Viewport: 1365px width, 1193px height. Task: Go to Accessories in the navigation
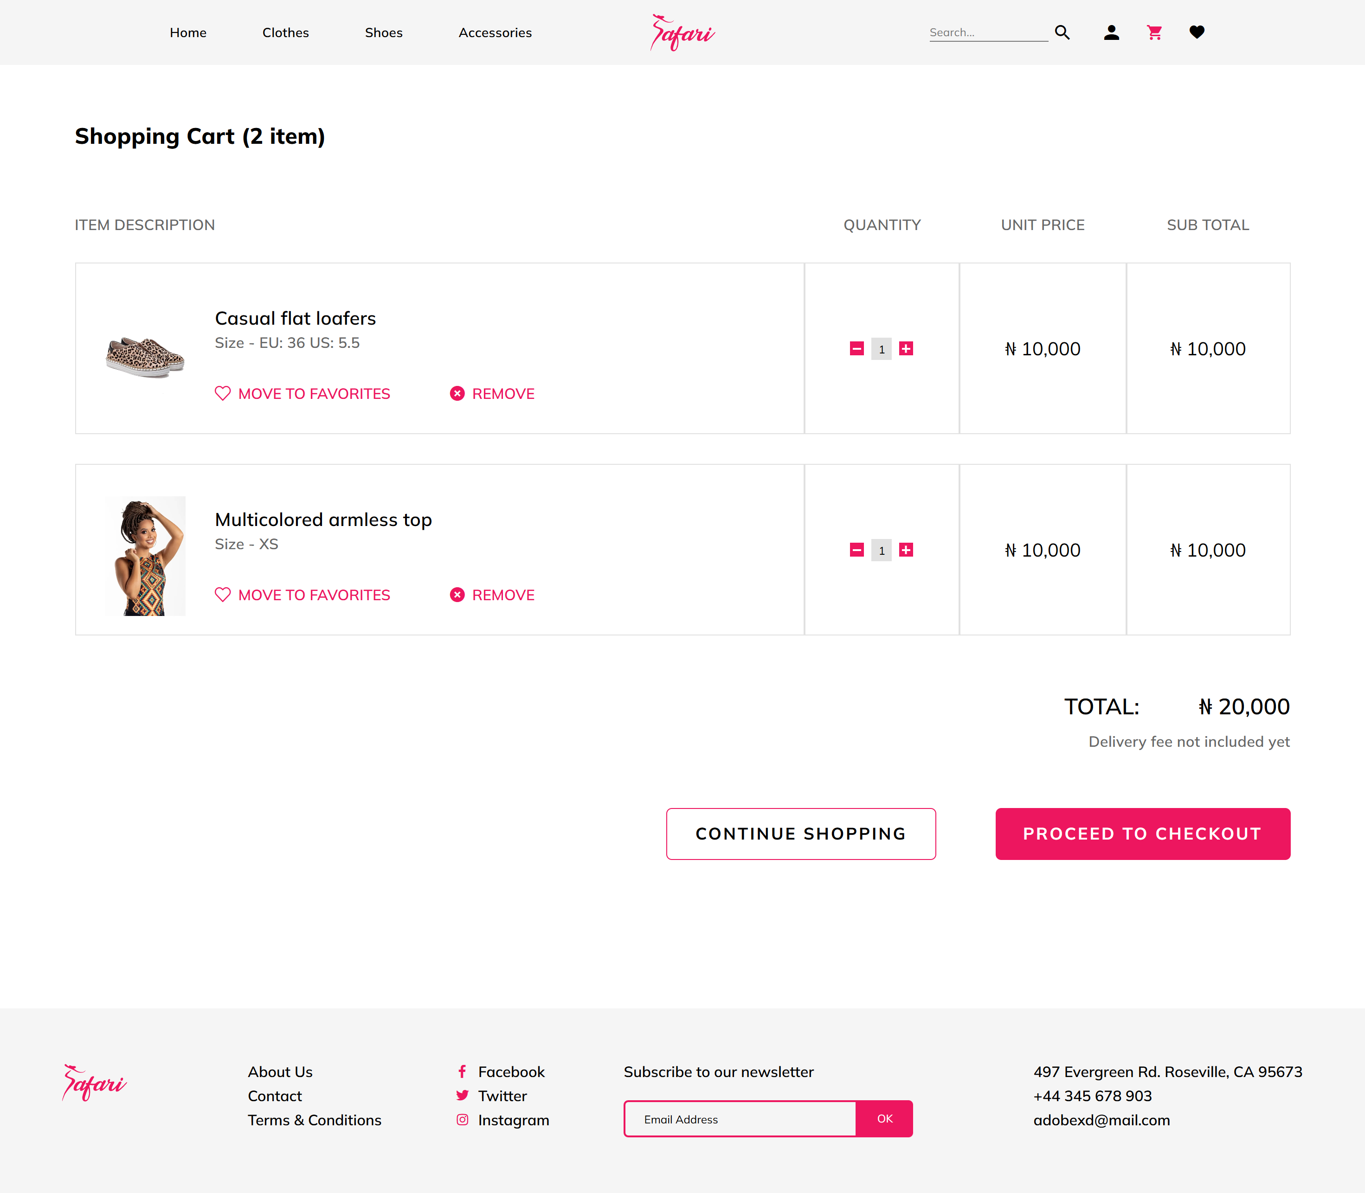[495, 32]
